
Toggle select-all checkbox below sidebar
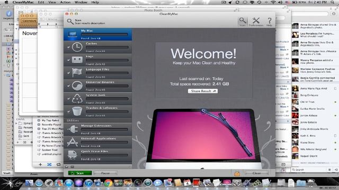[x=67, y=167]
